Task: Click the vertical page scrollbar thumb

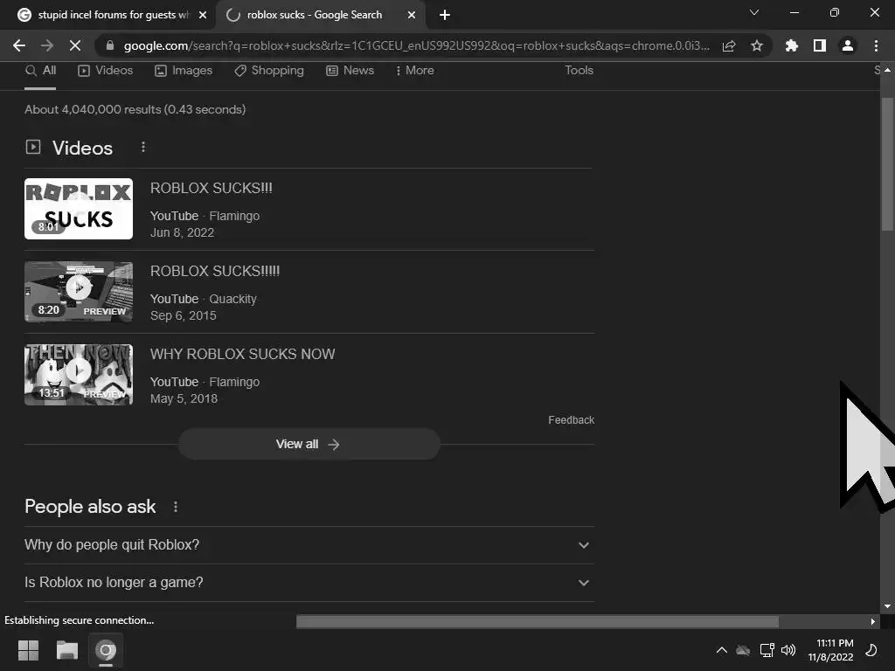Action: [887, 164]
